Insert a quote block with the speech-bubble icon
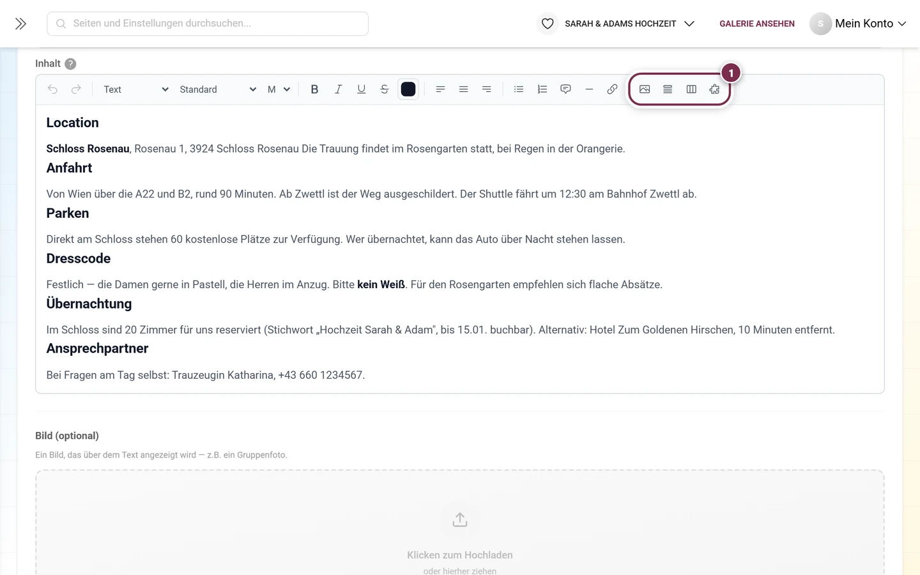The width and height of the screenshot is (920, 575). coord(565,89)
